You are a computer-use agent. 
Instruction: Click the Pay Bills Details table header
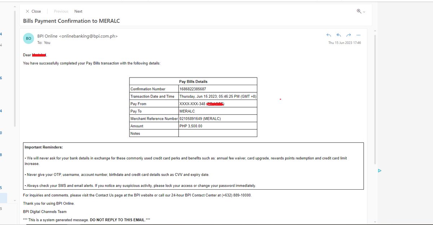click(193, 81)
